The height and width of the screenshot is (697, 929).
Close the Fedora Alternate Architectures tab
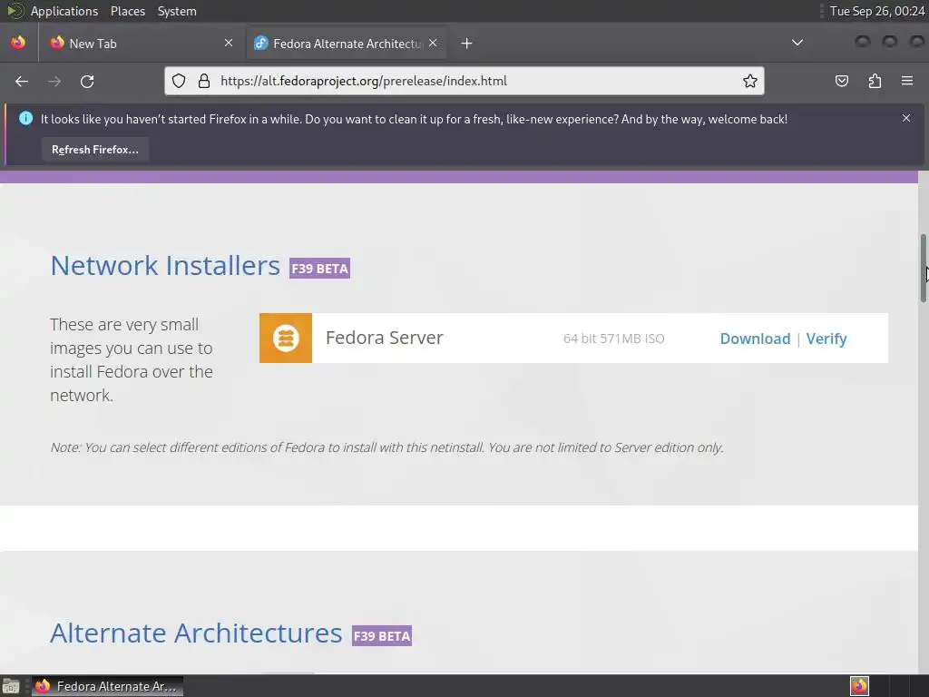(433, 43)
